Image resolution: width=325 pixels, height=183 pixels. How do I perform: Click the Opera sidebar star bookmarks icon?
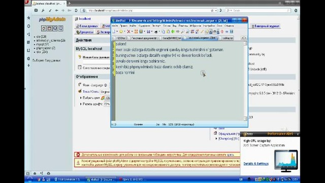click(28, 18)
